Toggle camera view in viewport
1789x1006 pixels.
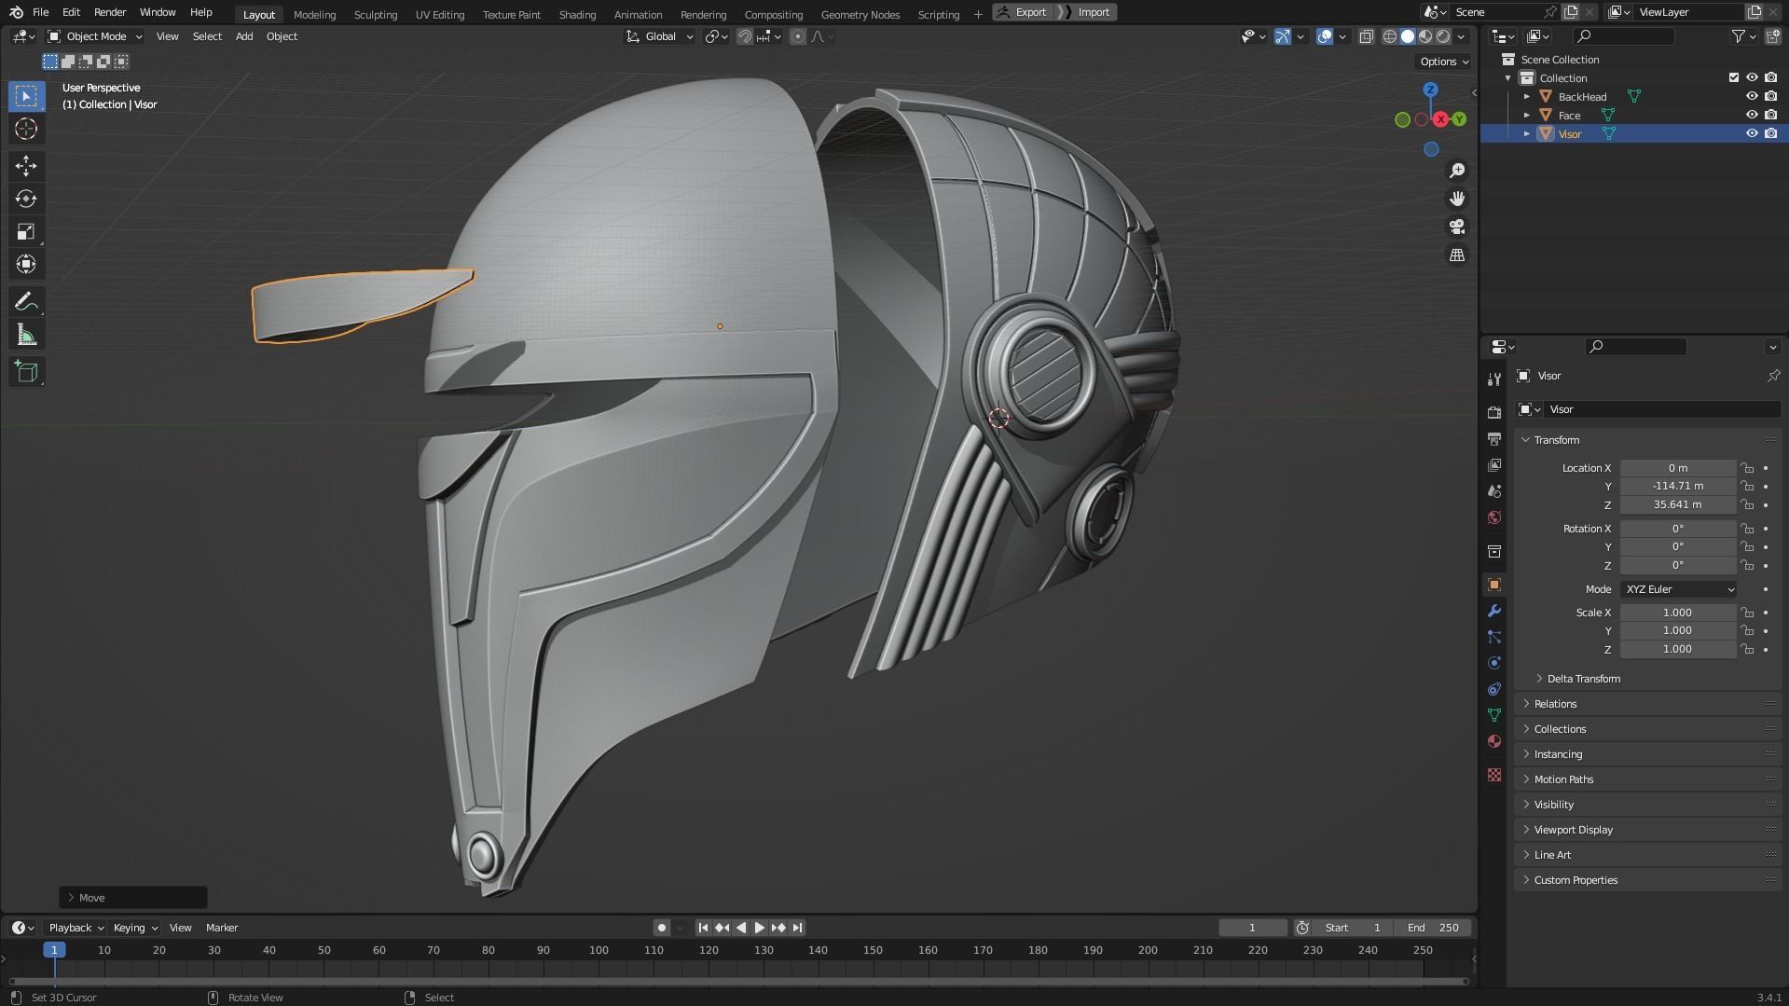[x=1456, y=227]
